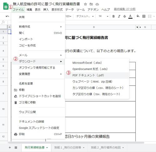Screen dimensions: 156x152
Task: Select row 10 header
Action: [x=3, y=109]
